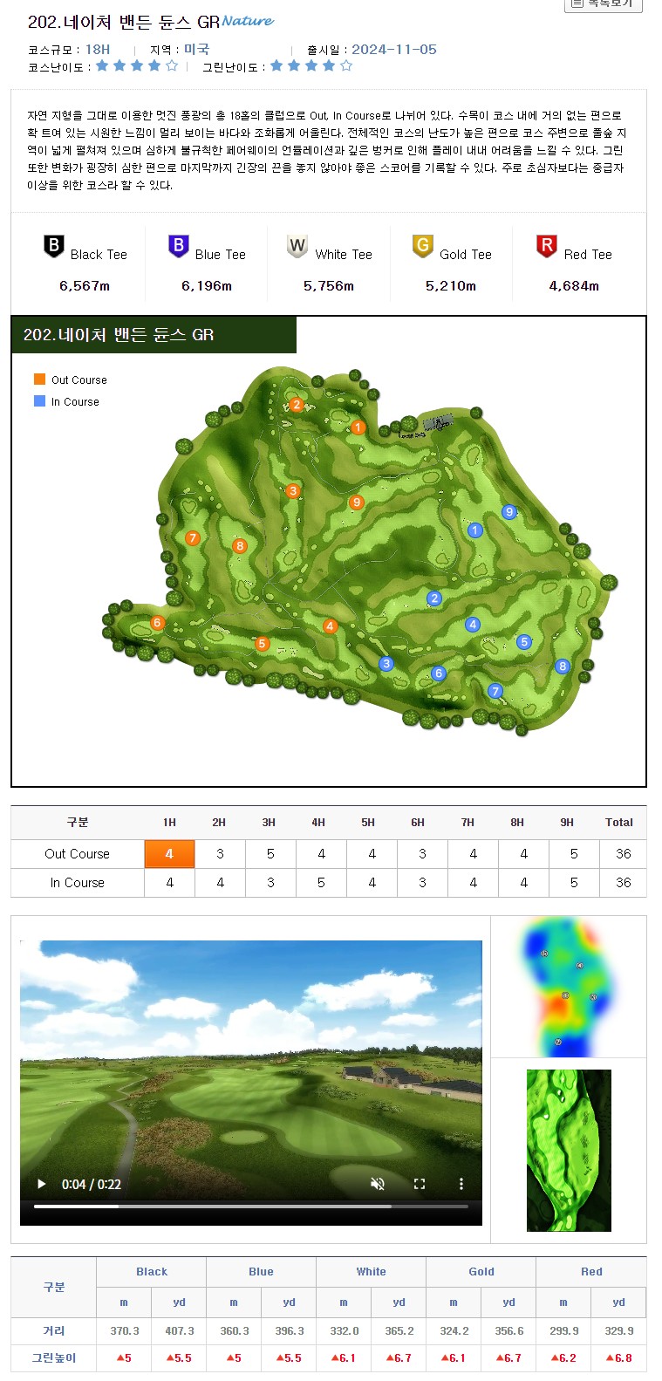
Task: Click the Black Tee badge icon
Action: coord(54,247)
